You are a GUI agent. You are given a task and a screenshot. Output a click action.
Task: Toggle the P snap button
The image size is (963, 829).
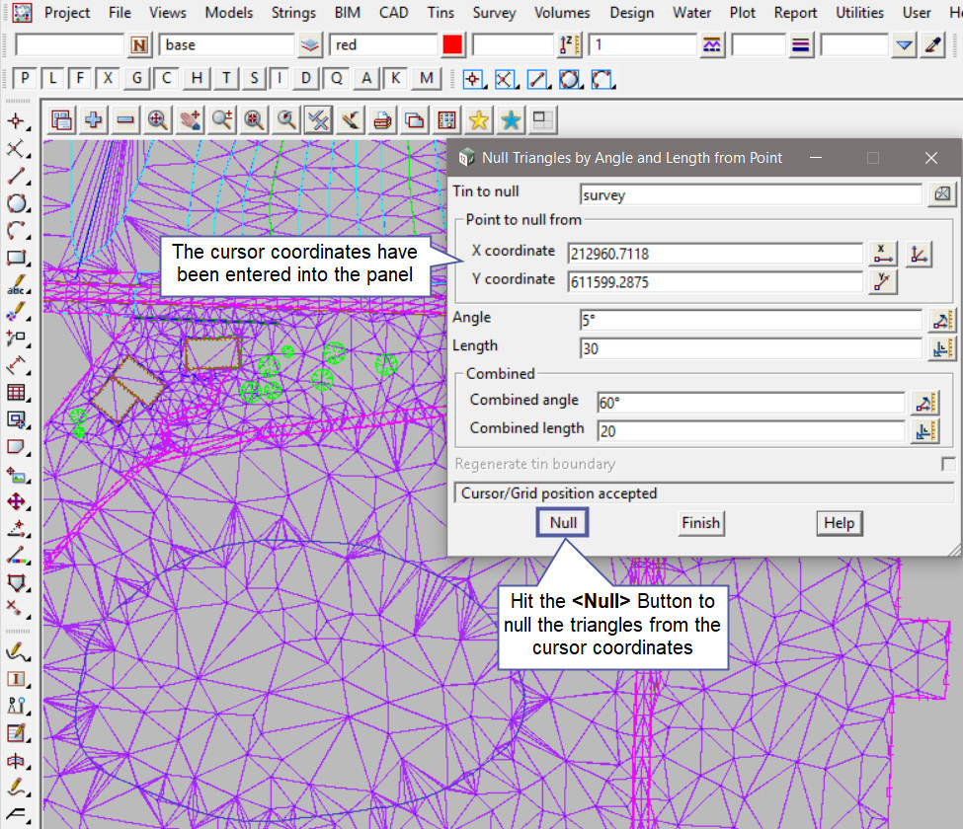(x=26, y=79)
